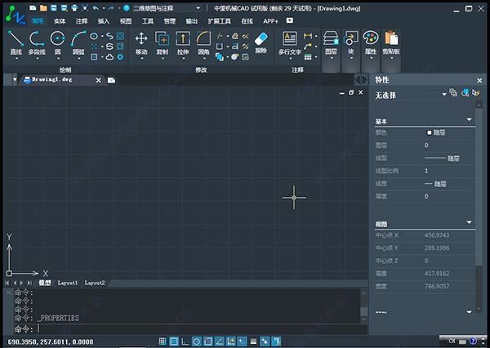Click the coordinate readout 690.3958, 257.6011

51,341
